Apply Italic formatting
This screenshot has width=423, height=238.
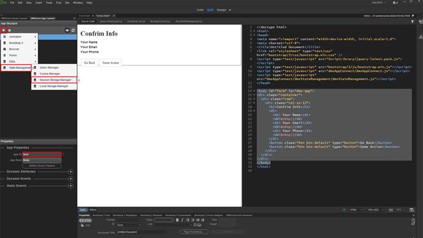point(182,220)
